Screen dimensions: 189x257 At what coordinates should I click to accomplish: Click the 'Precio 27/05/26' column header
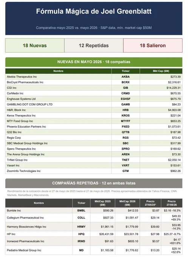pyautogui.click(x=172, y=203)
